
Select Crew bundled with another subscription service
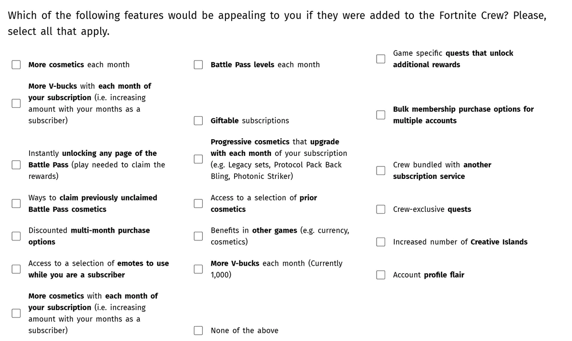coord(380,170)
